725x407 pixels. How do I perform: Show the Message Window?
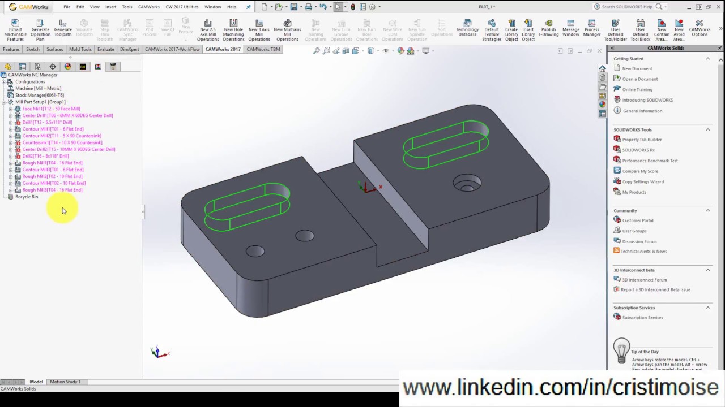pyautogui.click(x=571, y=28)
